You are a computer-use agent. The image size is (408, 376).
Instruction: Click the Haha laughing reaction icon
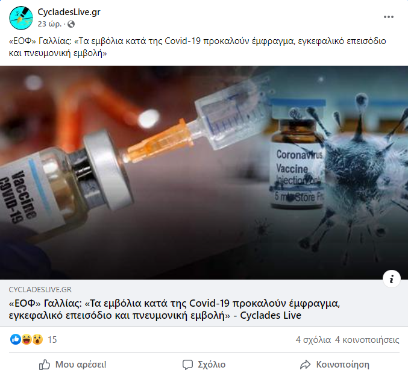(x=27, y=339)
